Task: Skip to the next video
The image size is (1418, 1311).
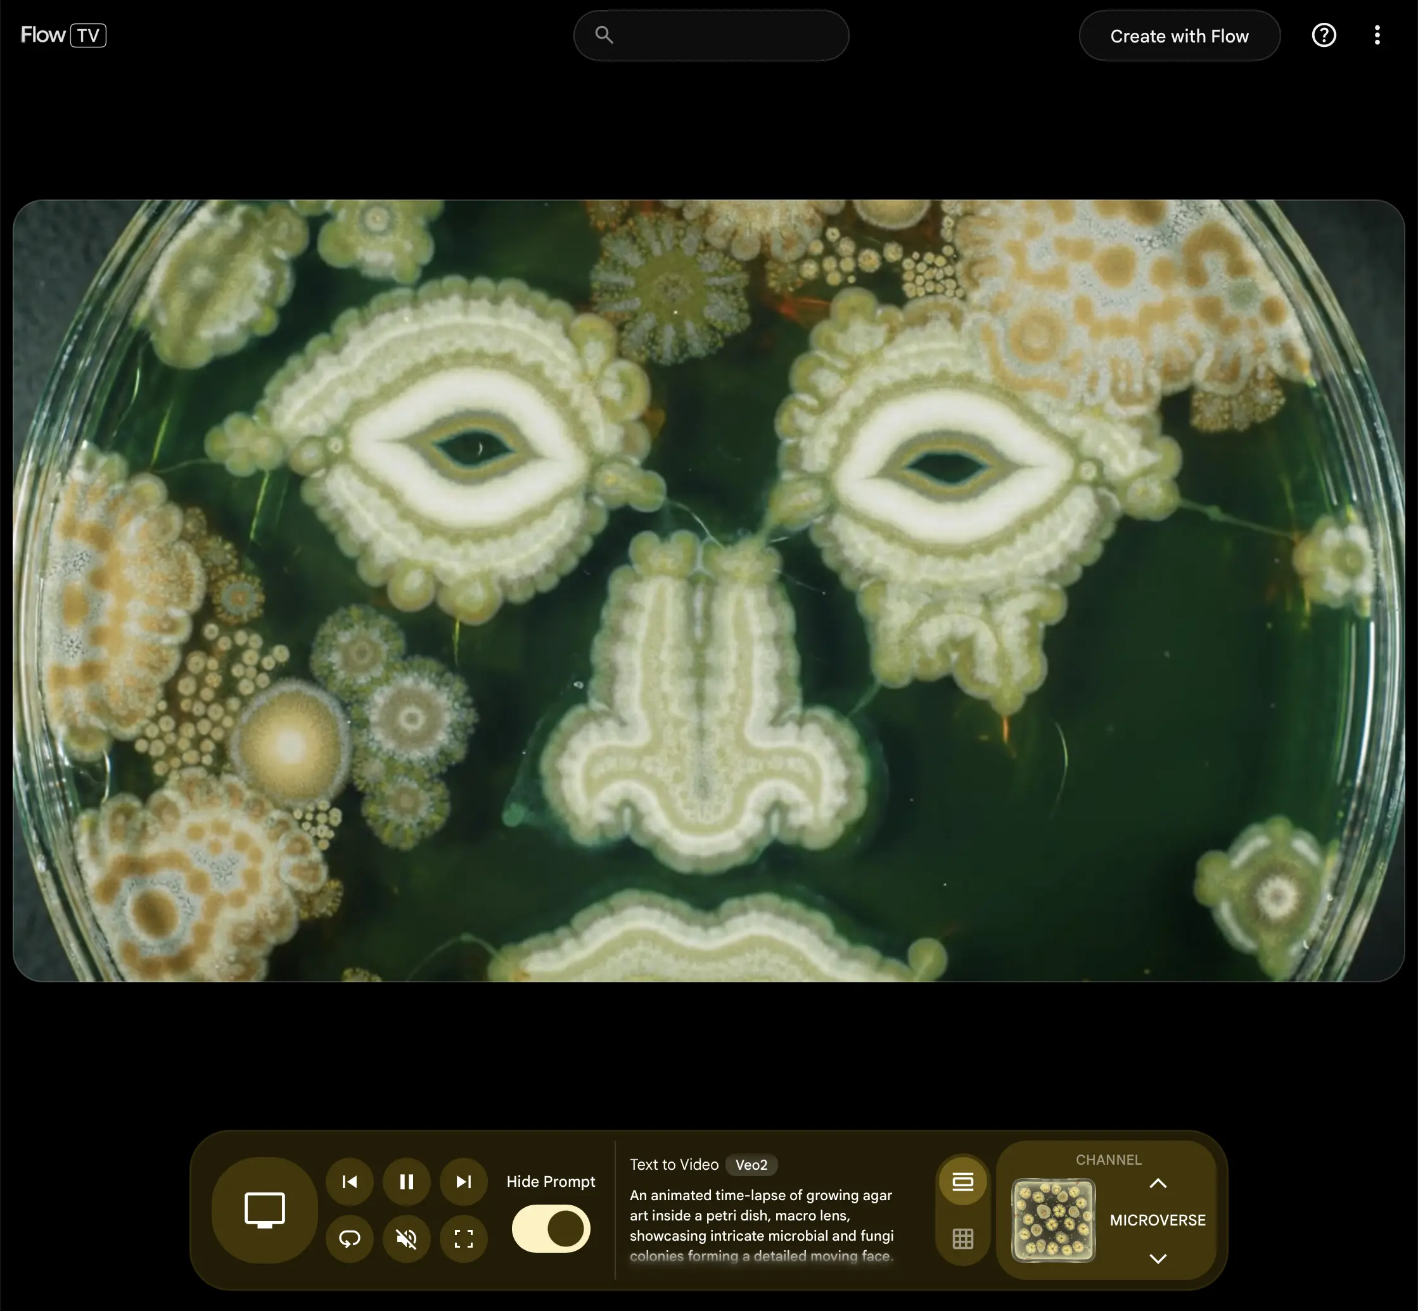Action: point(463,1181)
